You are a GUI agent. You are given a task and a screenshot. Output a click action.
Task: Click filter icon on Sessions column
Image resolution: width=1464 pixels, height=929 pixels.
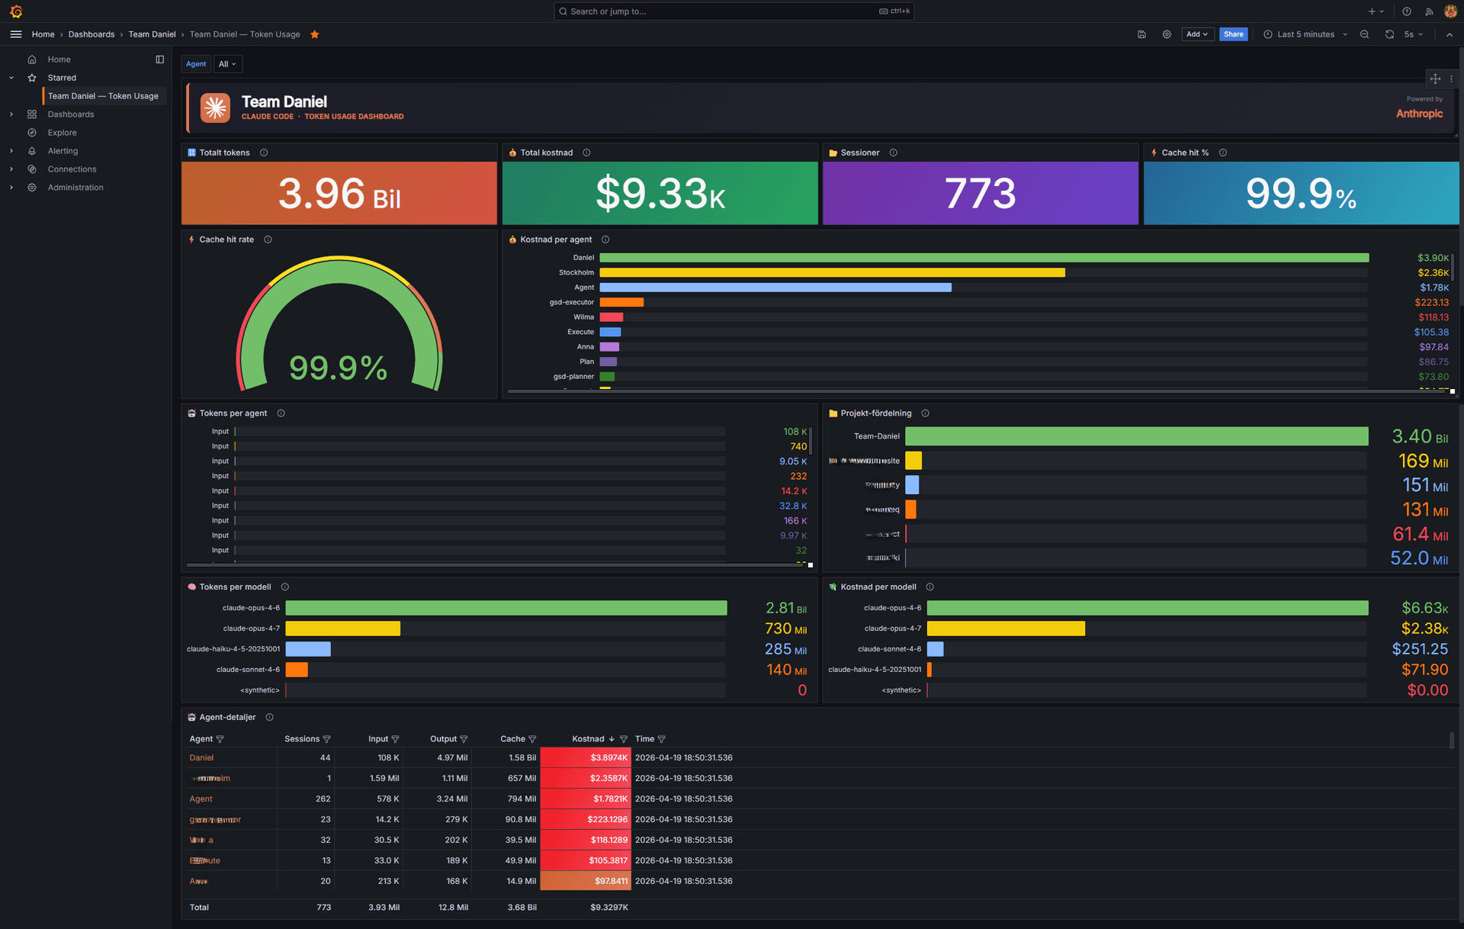coord(327,739)
